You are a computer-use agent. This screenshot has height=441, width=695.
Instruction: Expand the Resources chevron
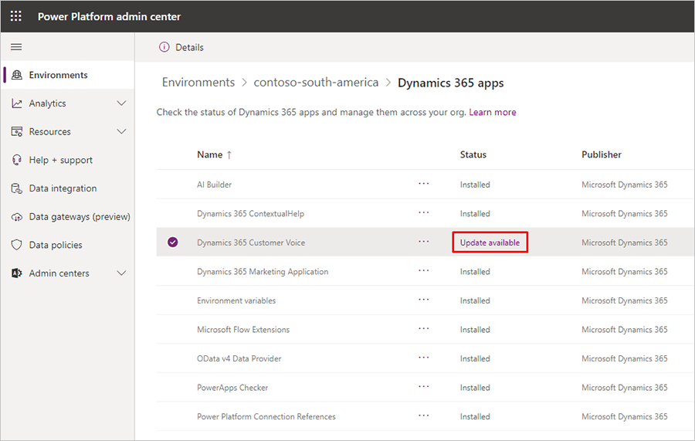(121, 131)
